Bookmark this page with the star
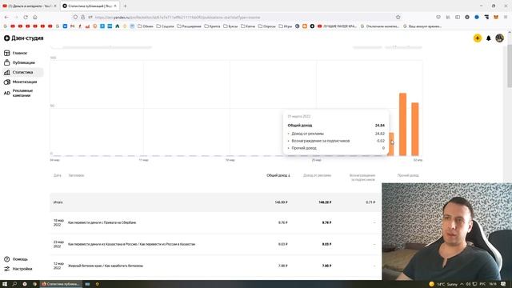Screen dimensions: 512x288 [398, 17]
